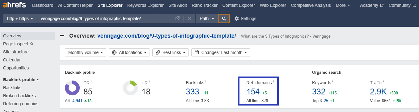Toggle sidebar with the hamburger menu icon
The width and height of the screenshot is (419, 112).
coord(62,36)
